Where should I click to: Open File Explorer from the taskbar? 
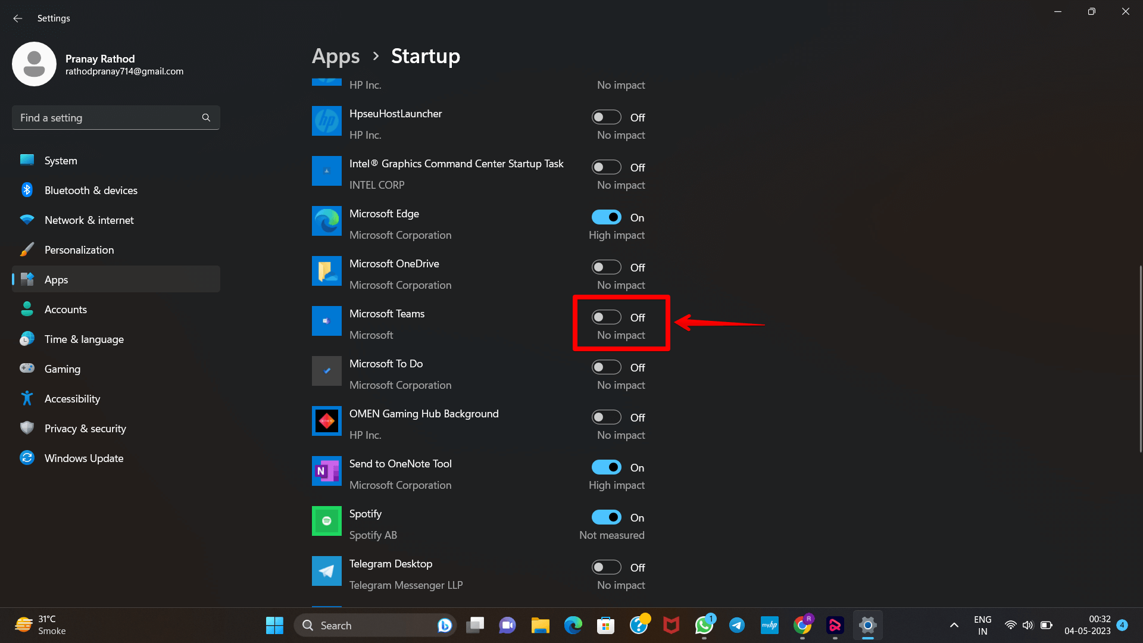[540, 625]
